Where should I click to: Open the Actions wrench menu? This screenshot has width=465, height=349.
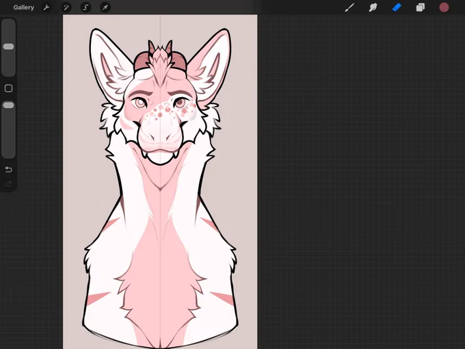(46, 8)
